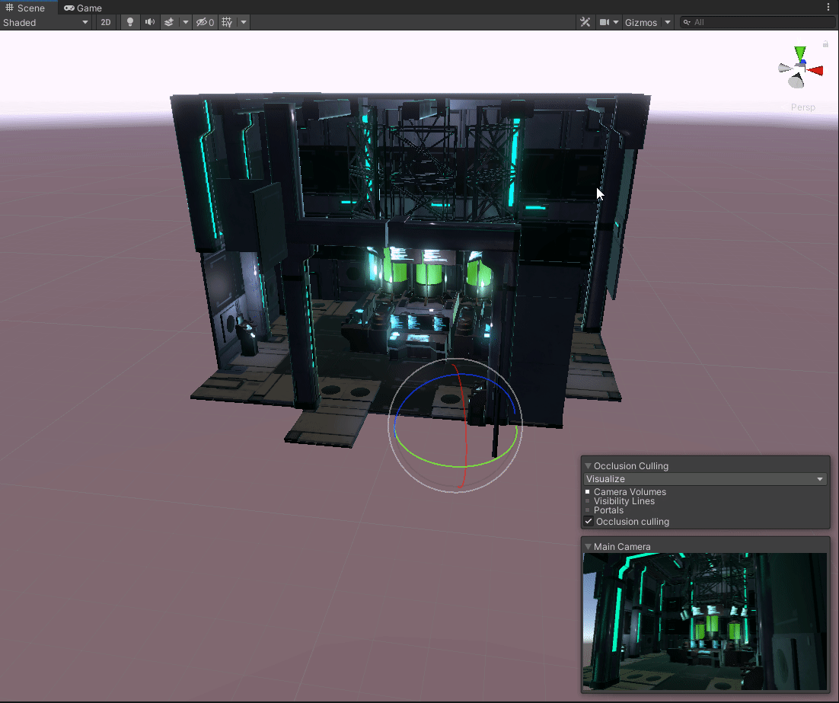The height and width of the screenshot is (703, 839).
Task: Toggle the Persp projection label
Action: pos(802,107)
